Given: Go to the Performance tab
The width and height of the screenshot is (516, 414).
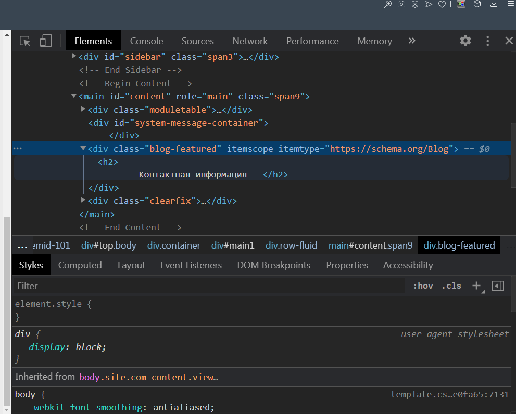Looking at the screenshot, I should [312, 41].
